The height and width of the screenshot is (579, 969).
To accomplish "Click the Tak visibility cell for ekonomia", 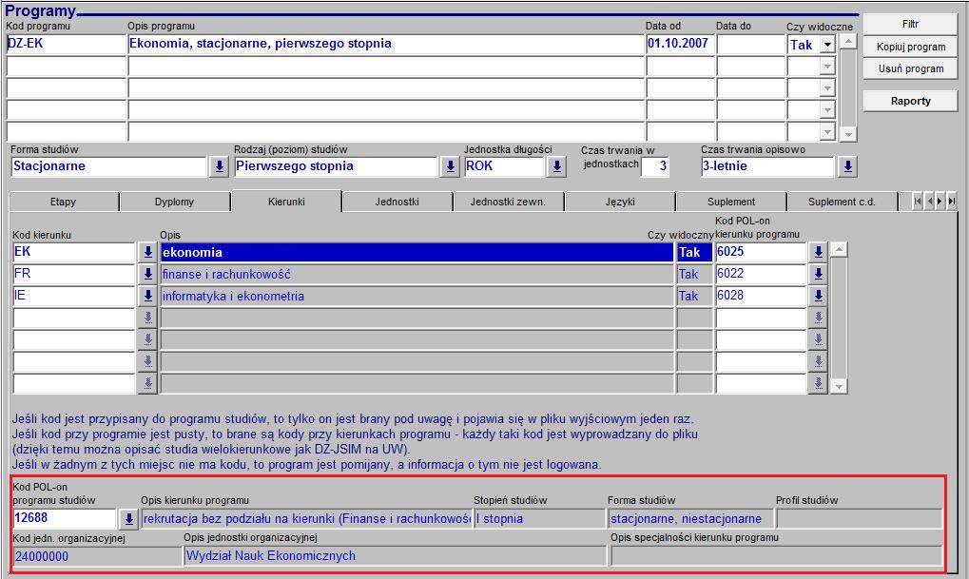I will point(694,252).
